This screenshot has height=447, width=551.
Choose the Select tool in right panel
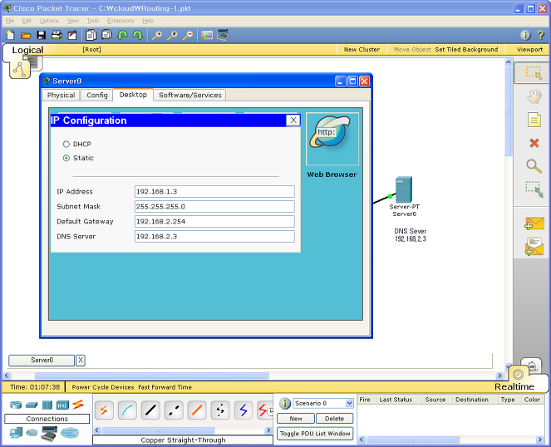click(534, 73)
